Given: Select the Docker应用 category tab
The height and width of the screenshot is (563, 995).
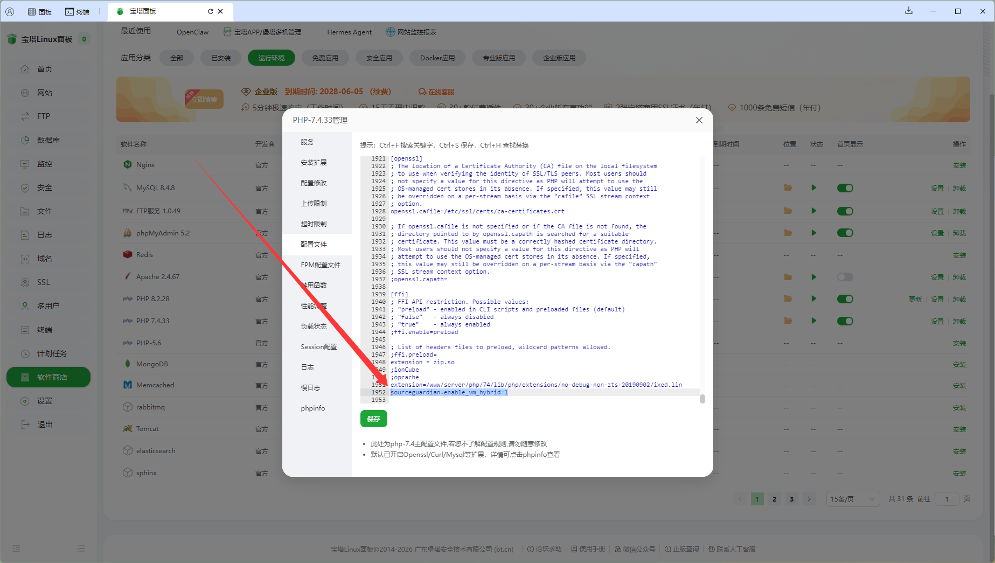Looking at the screenshot, I should (437, 58).
